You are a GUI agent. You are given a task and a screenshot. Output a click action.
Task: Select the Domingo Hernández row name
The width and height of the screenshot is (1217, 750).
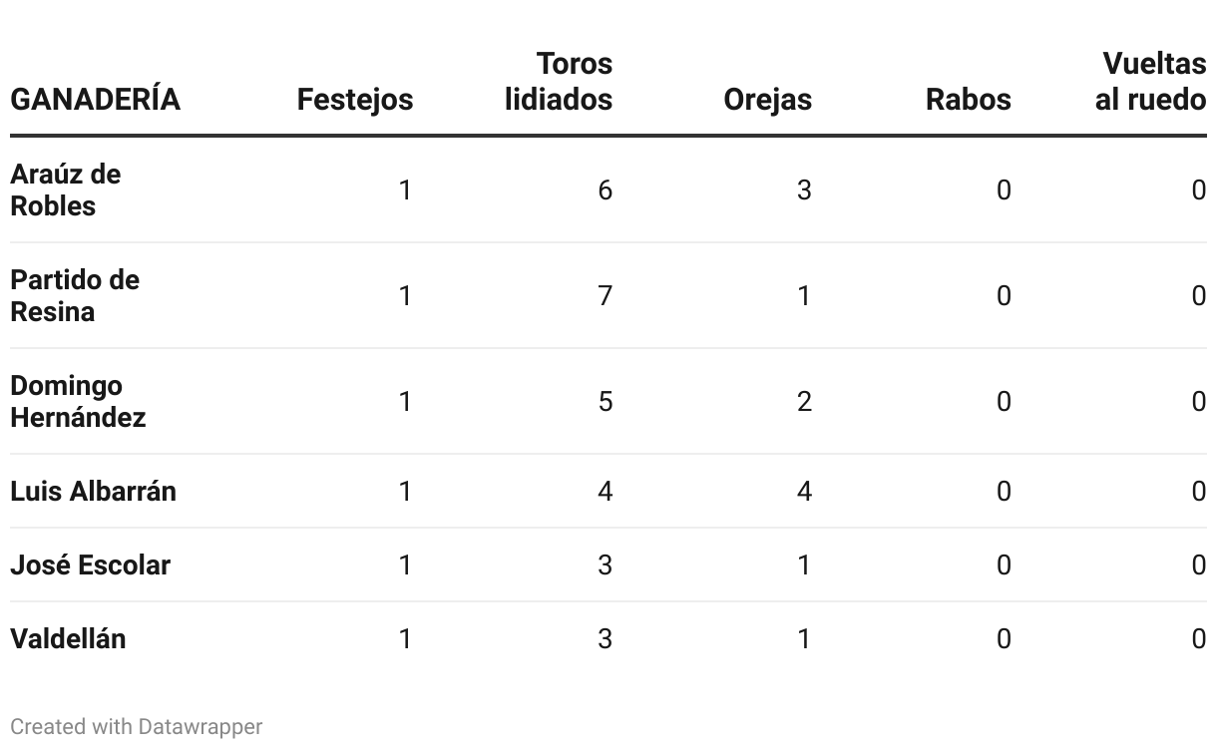78,401
